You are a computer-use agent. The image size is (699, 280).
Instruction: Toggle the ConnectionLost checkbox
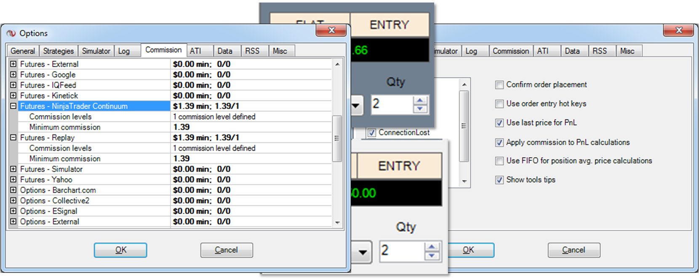click(372, 133)
